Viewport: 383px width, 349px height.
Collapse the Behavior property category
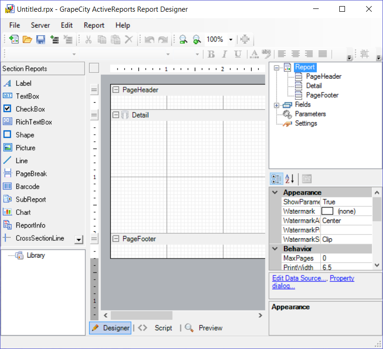coord(275,249)
